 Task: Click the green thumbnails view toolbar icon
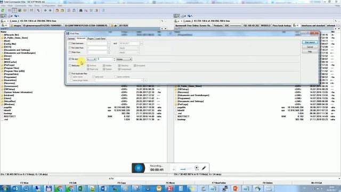click(x=20, y=10)
